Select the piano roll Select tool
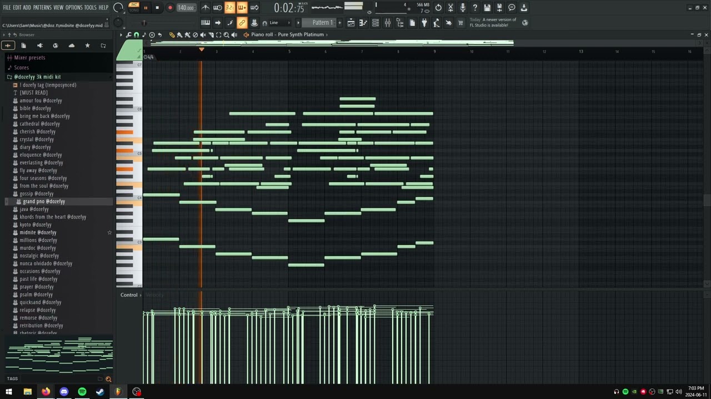Image resolution: width=711 pixels, height=399 pixels. pos(218,35)
